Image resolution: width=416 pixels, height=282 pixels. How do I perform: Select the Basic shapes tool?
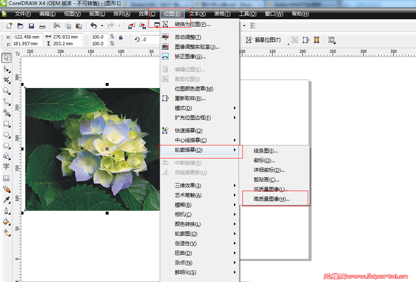(6, 156)
